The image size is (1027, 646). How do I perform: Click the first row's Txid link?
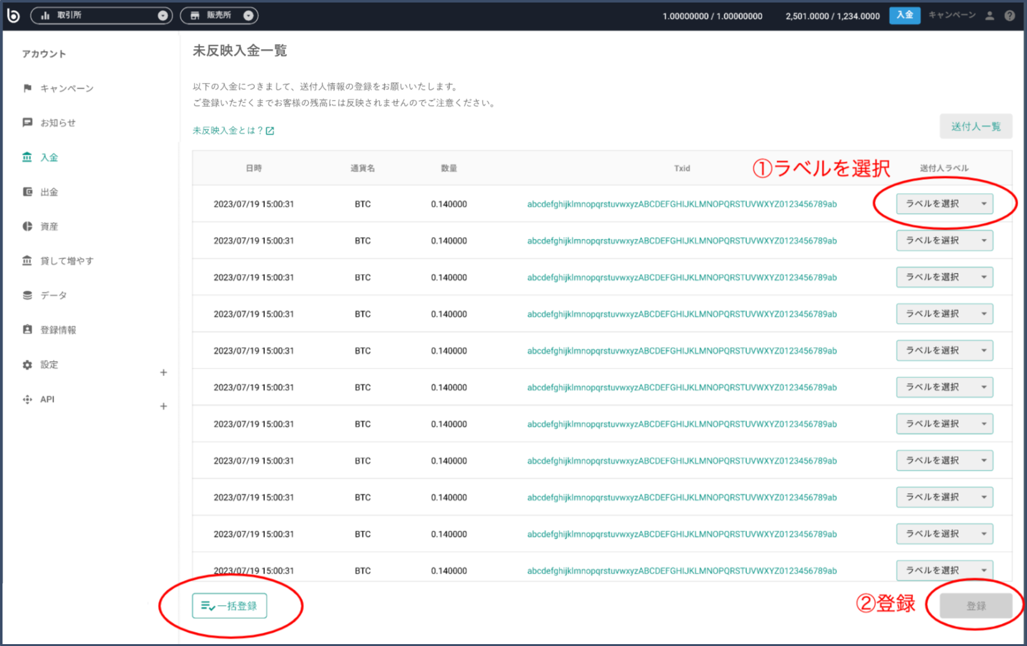pos(682,204)
